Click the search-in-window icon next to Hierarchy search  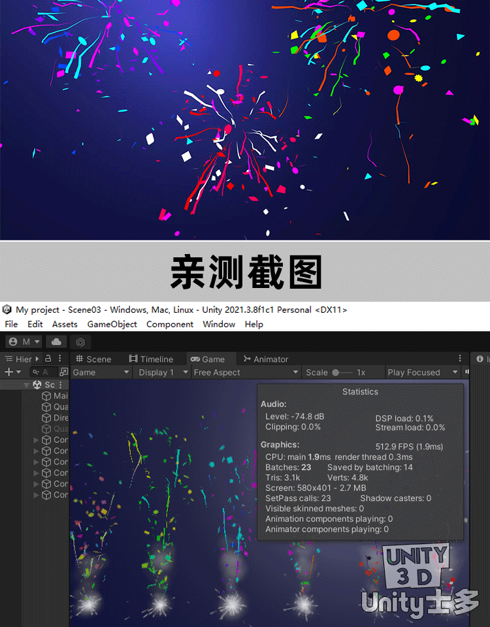(63, 372)
